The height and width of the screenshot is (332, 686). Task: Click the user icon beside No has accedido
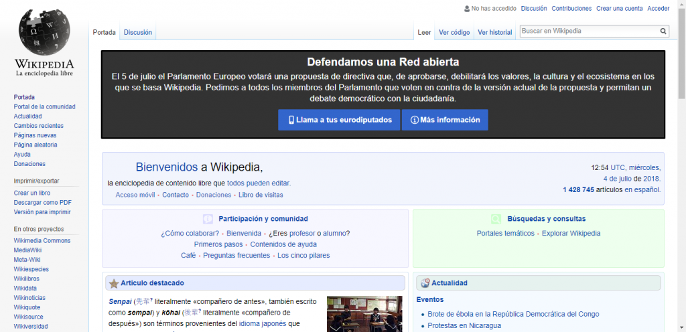467,8
